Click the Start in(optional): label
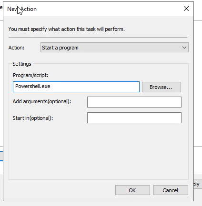Image resolution: width=202 pixels, height=206 pixels. (33, 118)
